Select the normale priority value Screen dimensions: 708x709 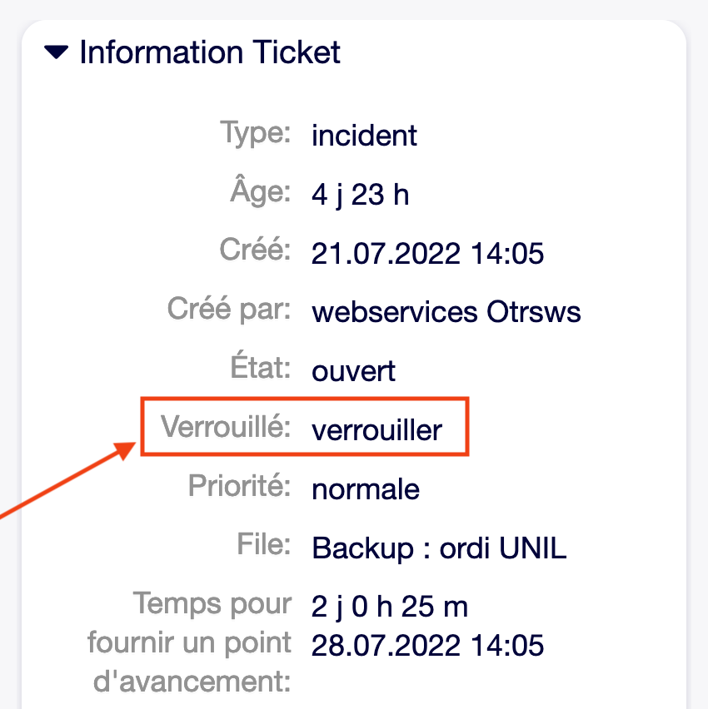pos(366,489)
